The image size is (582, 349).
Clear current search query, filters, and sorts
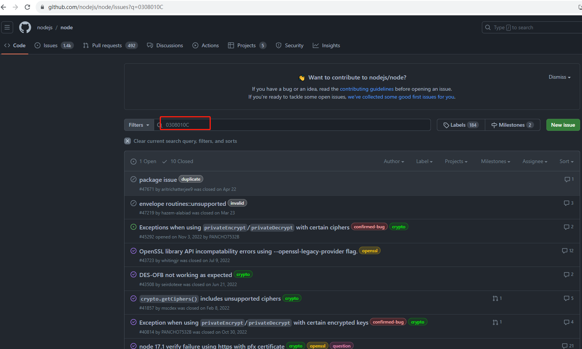click(x=180, y=141)
